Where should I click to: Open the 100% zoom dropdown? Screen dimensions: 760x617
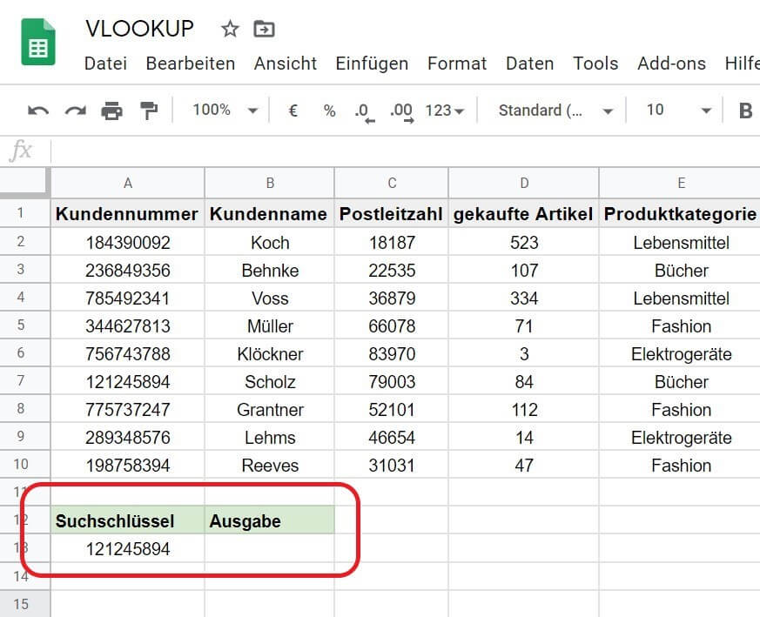225,111
